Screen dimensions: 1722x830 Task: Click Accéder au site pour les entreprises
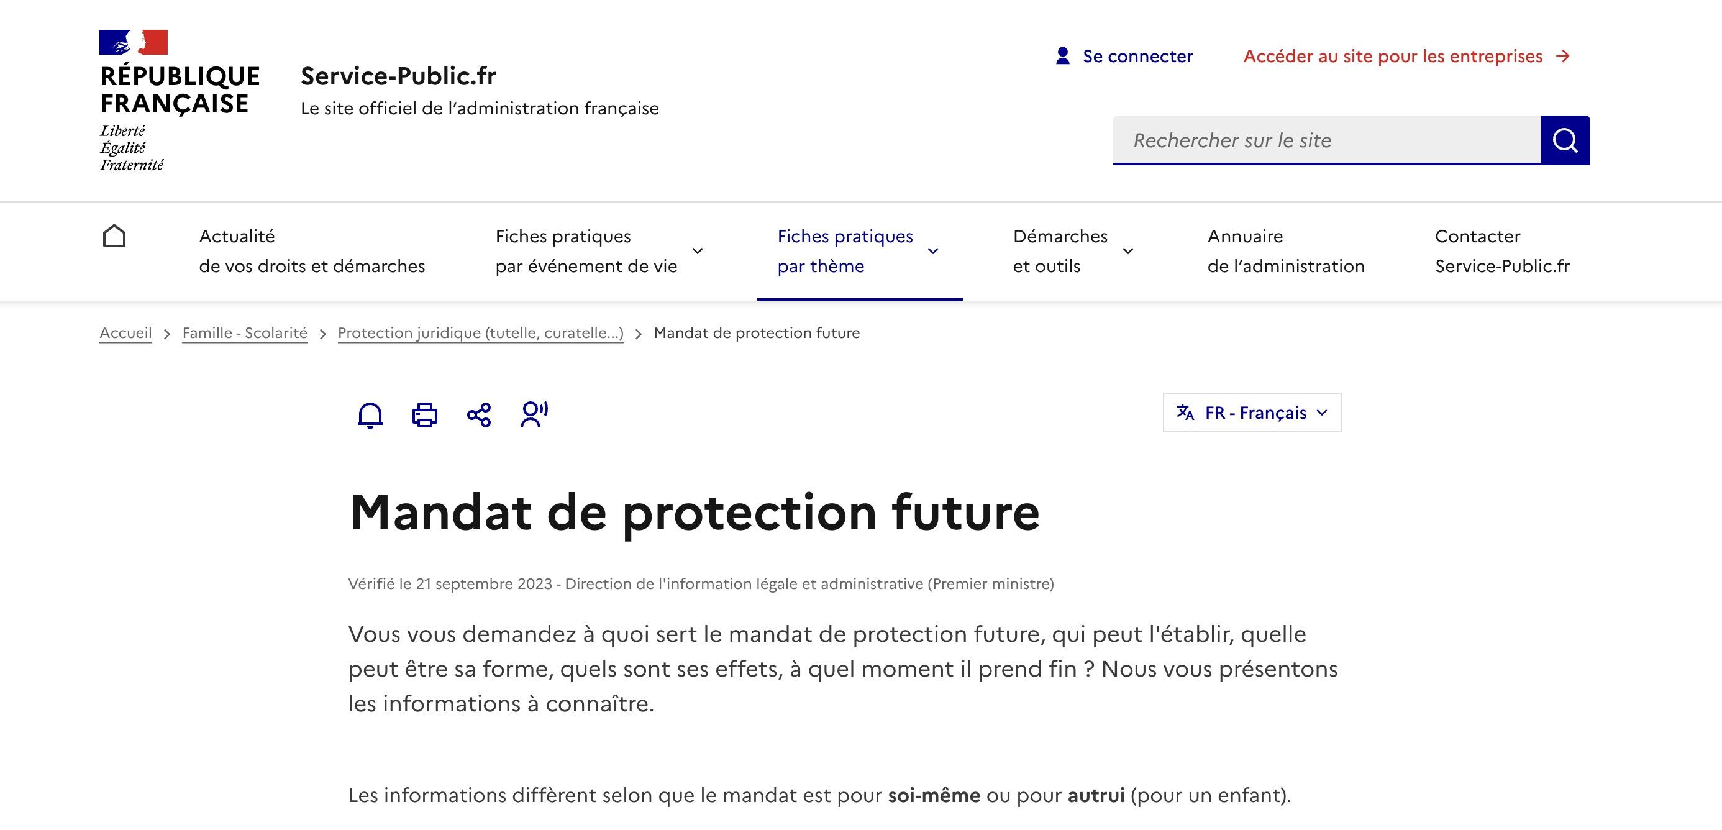(1406, 56)
